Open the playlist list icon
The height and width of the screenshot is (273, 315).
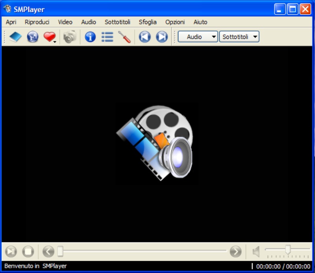pos(107,37)
